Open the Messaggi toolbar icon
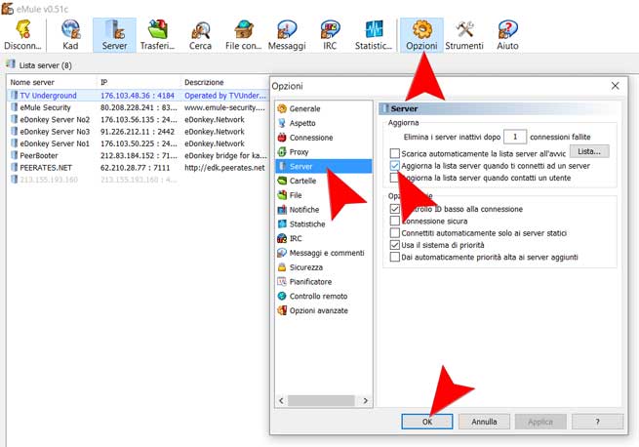639x447 pixels. (x=287, y=35)
